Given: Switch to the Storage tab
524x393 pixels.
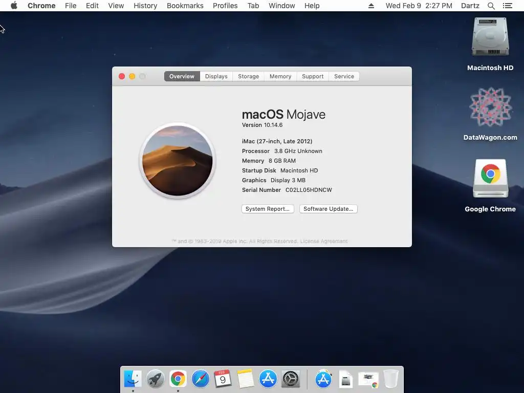Looking at the screenshot, I should [x=248, y=76].
